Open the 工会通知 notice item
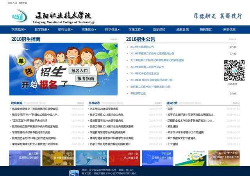 pyautogui.click(x=173, y=144)
